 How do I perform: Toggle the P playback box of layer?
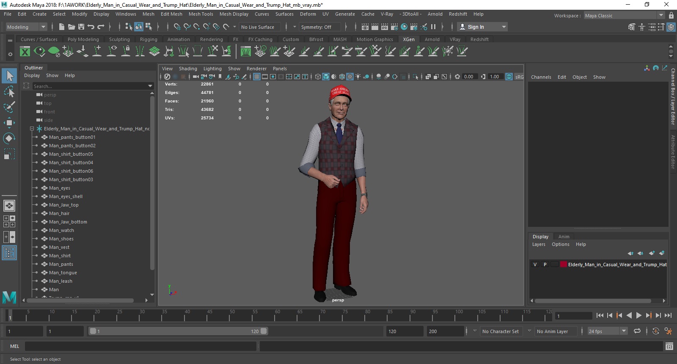click(x=545, y=265)
